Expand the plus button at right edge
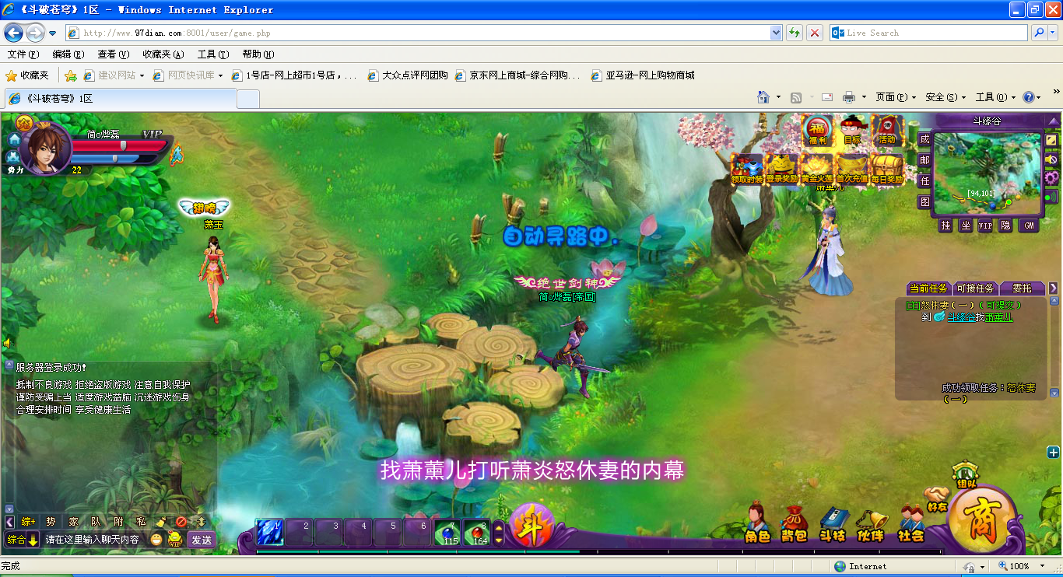 point(1053,452)
